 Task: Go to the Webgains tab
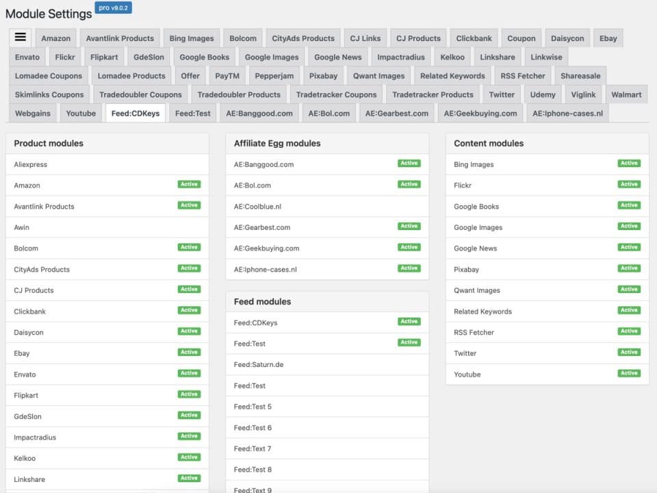tap(33, 113)
